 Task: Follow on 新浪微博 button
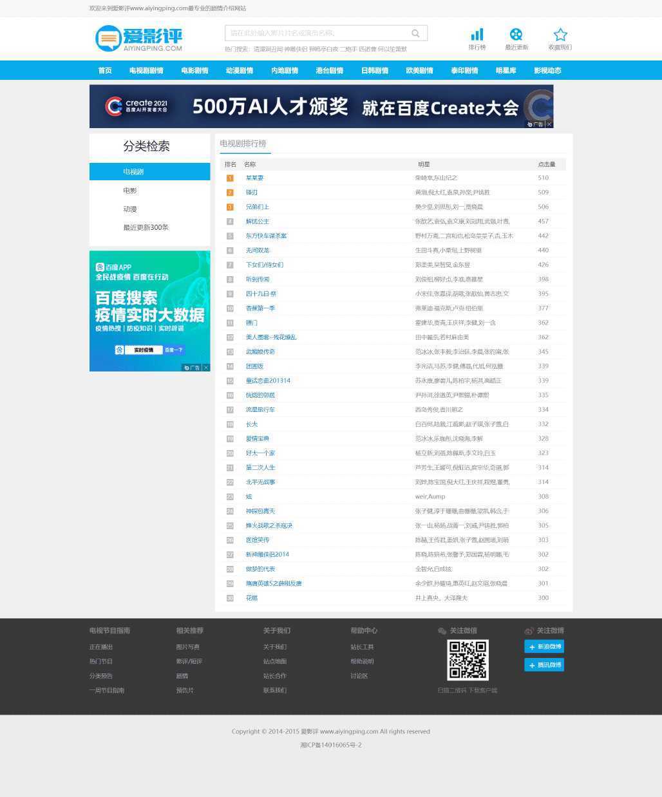pyautogui.click(x=544, y=646)
